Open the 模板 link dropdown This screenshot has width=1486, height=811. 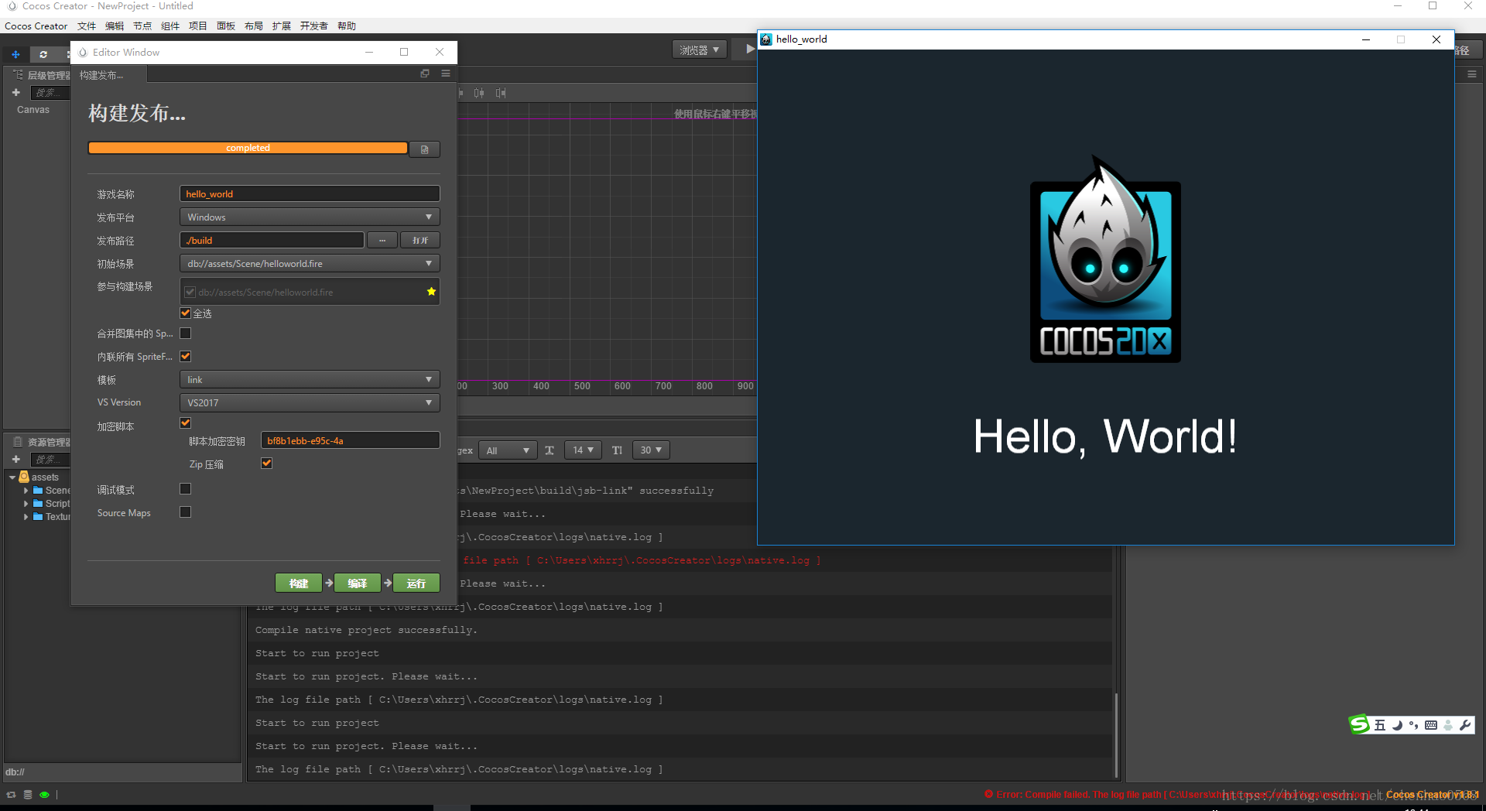click(x=310, y=380)
